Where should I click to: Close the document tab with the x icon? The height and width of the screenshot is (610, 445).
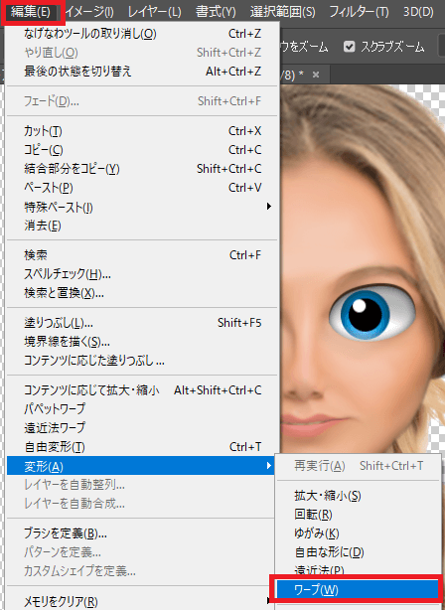coord(316,75)
